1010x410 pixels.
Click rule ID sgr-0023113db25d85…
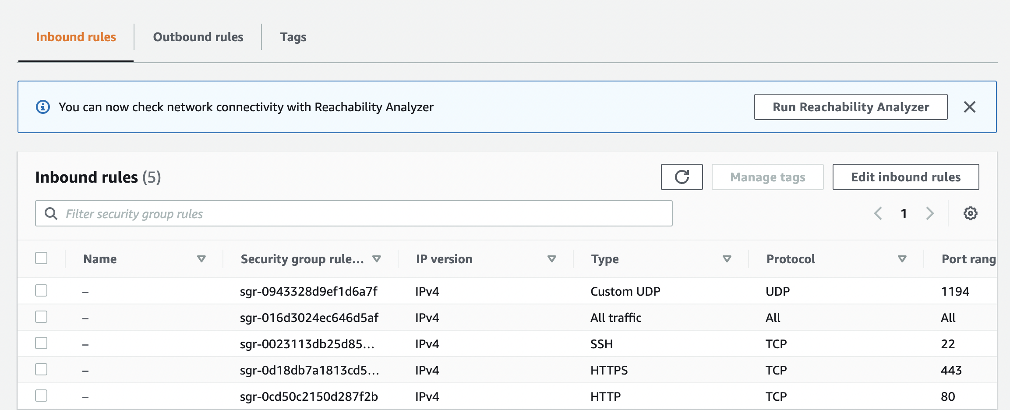[x=307, y=344]
